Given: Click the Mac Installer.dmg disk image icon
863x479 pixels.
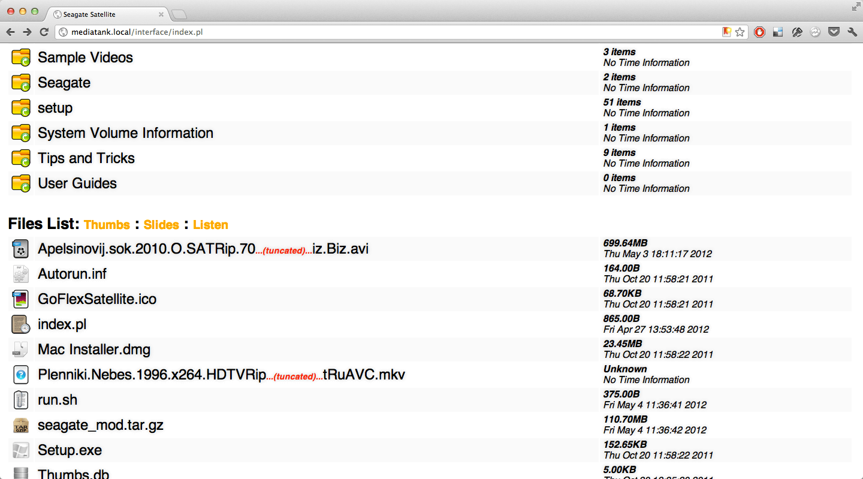Looking at the screenshot, I should pyautogui.click(x=21, y=350).
